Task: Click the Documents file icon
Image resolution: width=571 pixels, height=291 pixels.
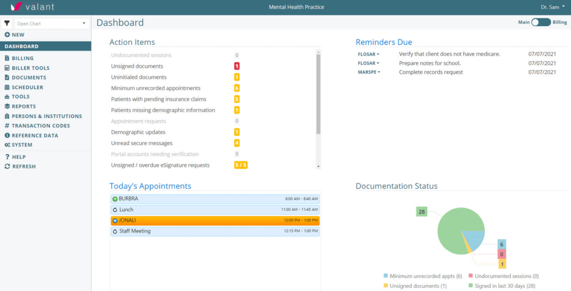Action: 7,77
